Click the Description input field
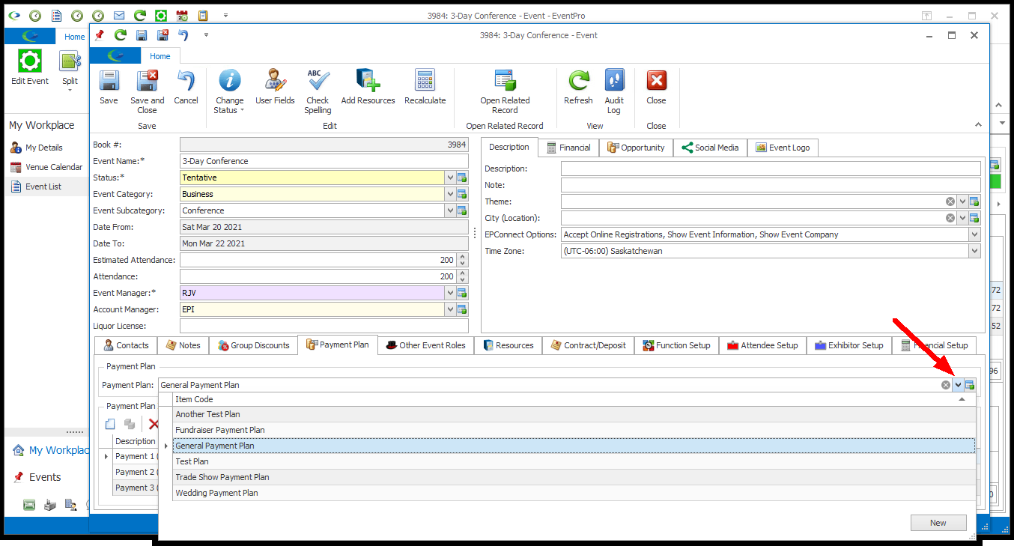 (x=771, y=169)
